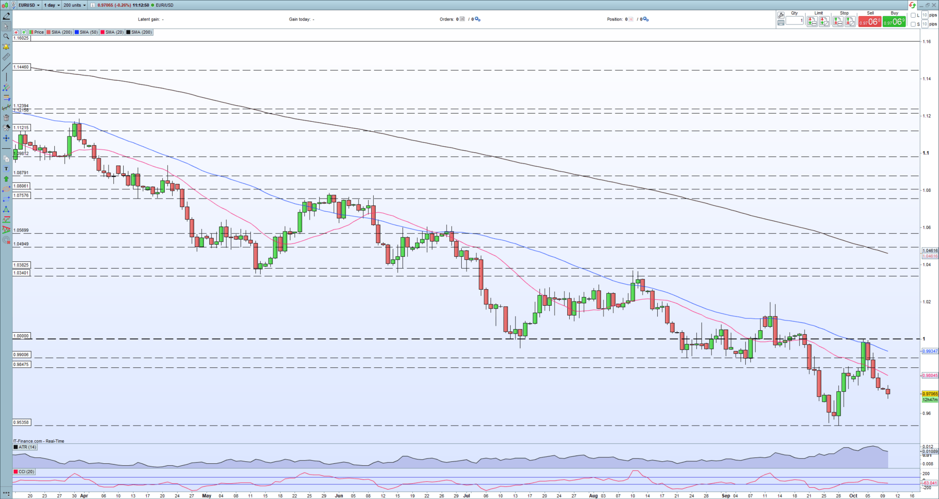
Task: Click the red Sell price button
Action: point(870,22)
